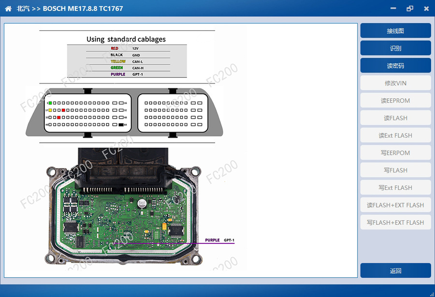Click the 修改VIN button
Viewport: 435px width, 297px height.
(395, 83)
